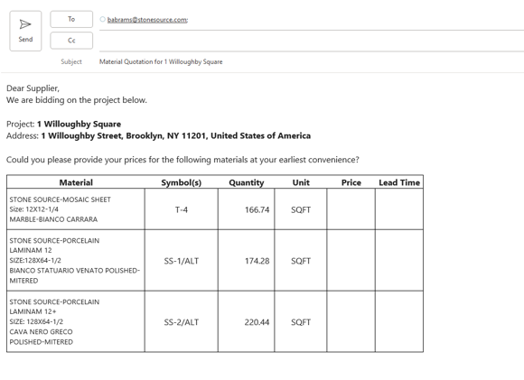The width and height of the screenshot is (524, 380).
Task: Click the Unit column header
Action: [301, 182]
